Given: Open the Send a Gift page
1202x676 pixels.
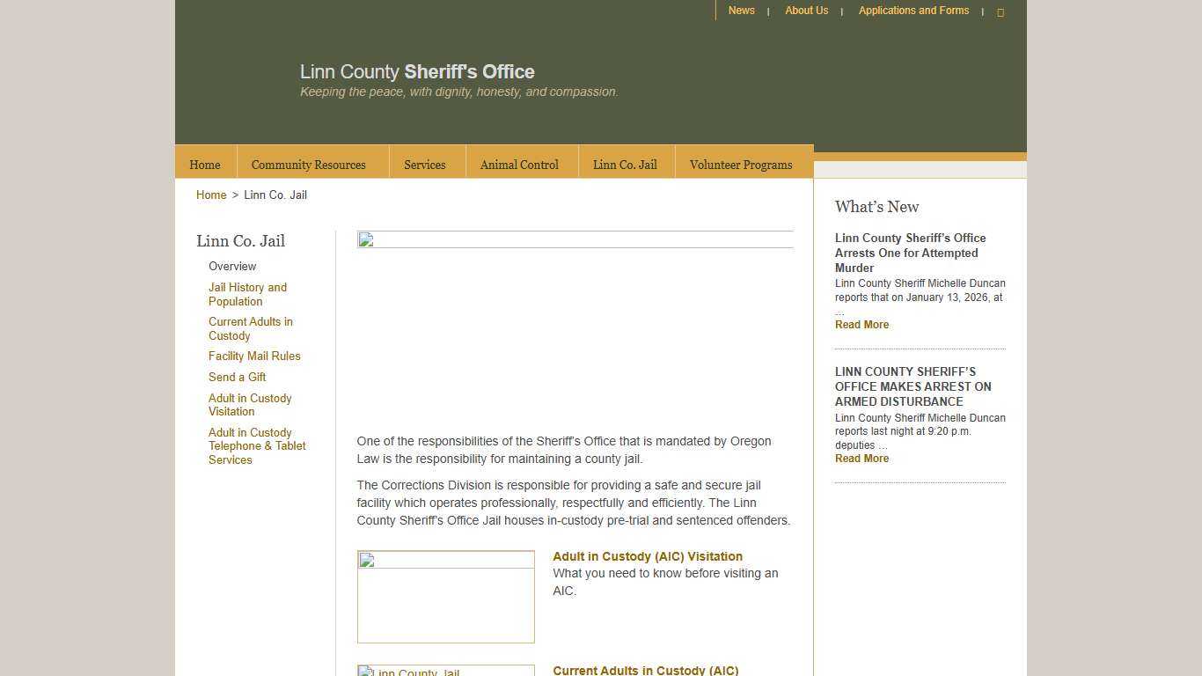Looking at the screenshot, I should 237,377.
